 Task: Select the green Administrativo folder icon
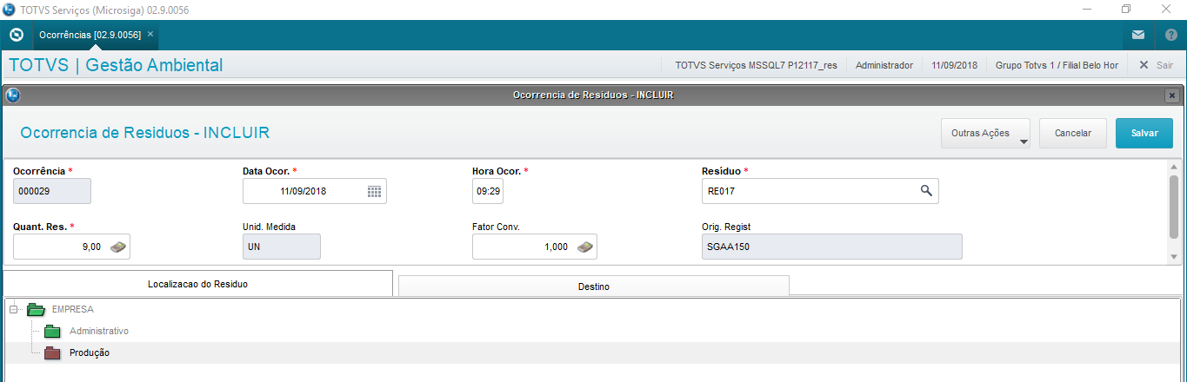pyautogui.click(x=52, y=331)
